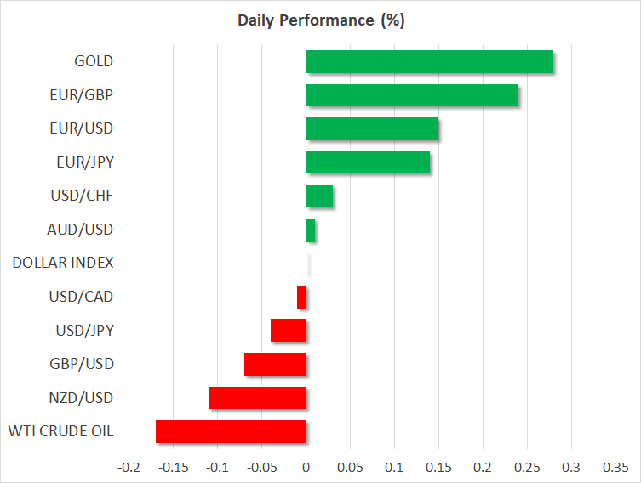
Task: Click the green EUR/GBP bar
Action: 412,95
